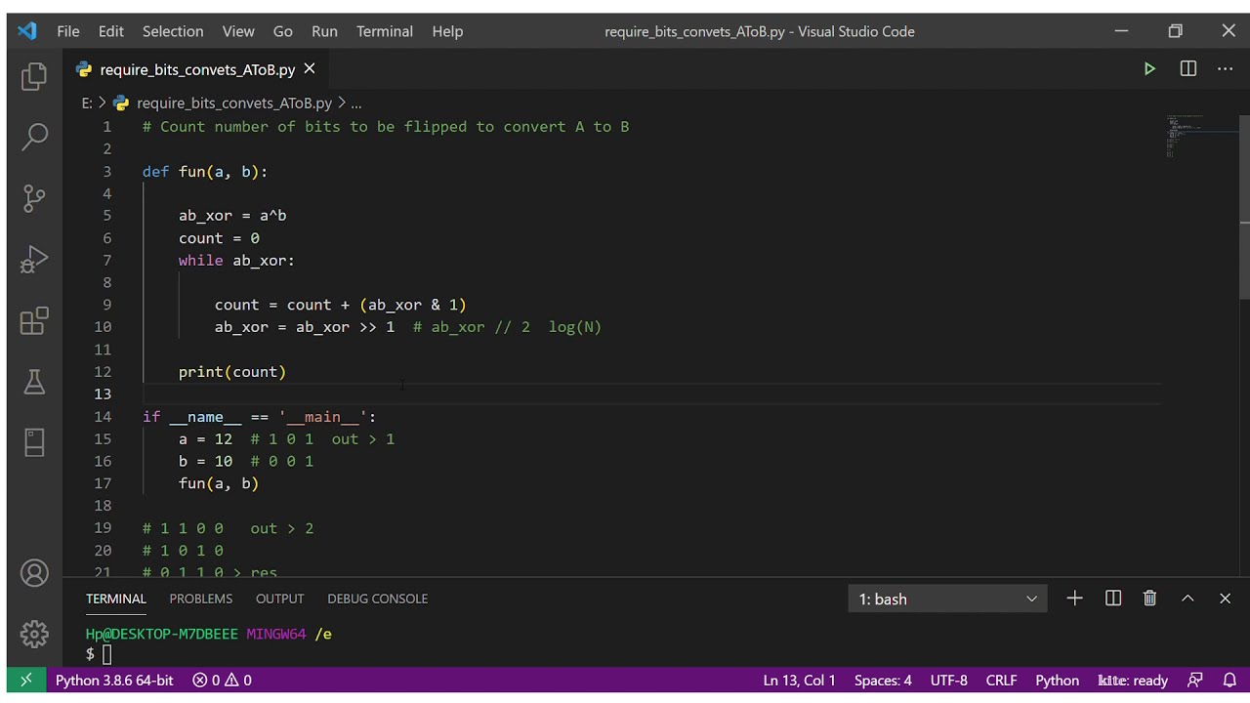Screen dimensions: 1250x703
Task: Split the terminal
Action: 1112,599
